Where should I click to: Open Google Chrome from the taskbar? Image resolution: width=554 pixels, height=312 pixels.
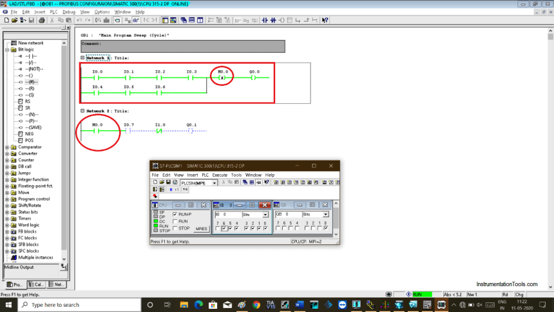(x=256, y=304)
